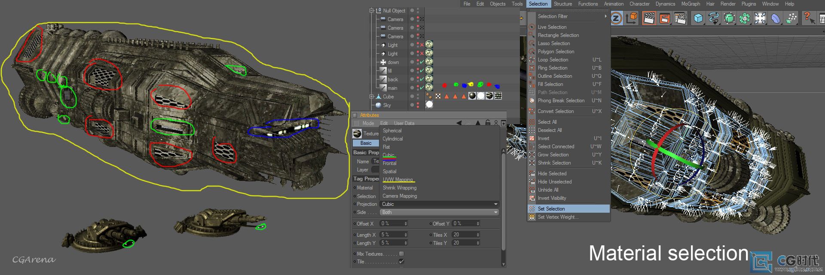Click the Attributes back arrow icon

[459, 123]
